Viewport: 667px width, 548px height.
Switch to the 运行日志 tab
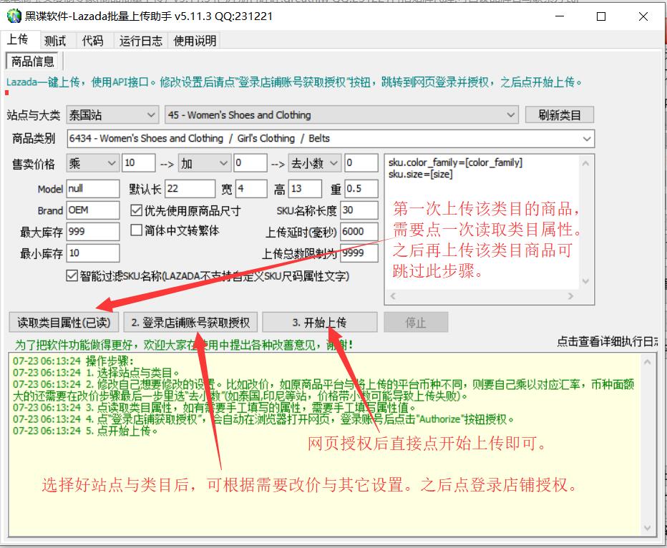coord(141,41)
